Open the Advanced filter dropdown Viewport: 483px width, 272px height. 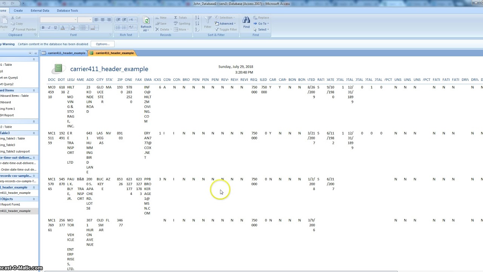click(x=226, y=23)
